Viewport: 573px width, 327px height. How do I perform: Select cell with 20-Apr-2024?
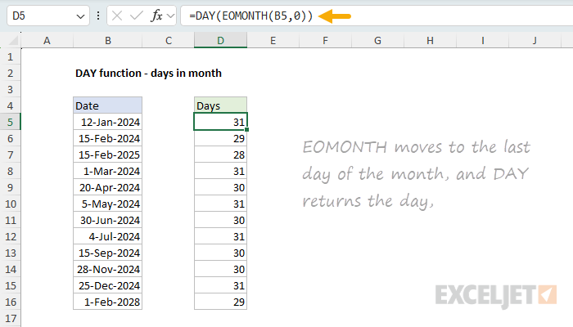[108, 187]
